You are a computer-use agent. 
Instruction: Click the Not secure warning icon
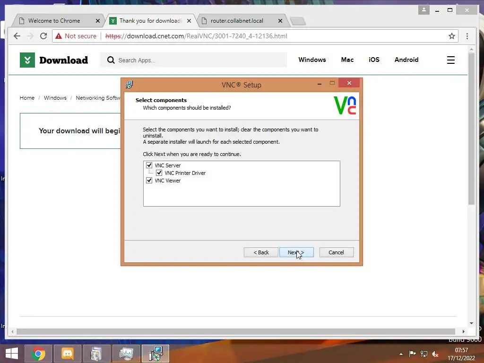(59, 36)
